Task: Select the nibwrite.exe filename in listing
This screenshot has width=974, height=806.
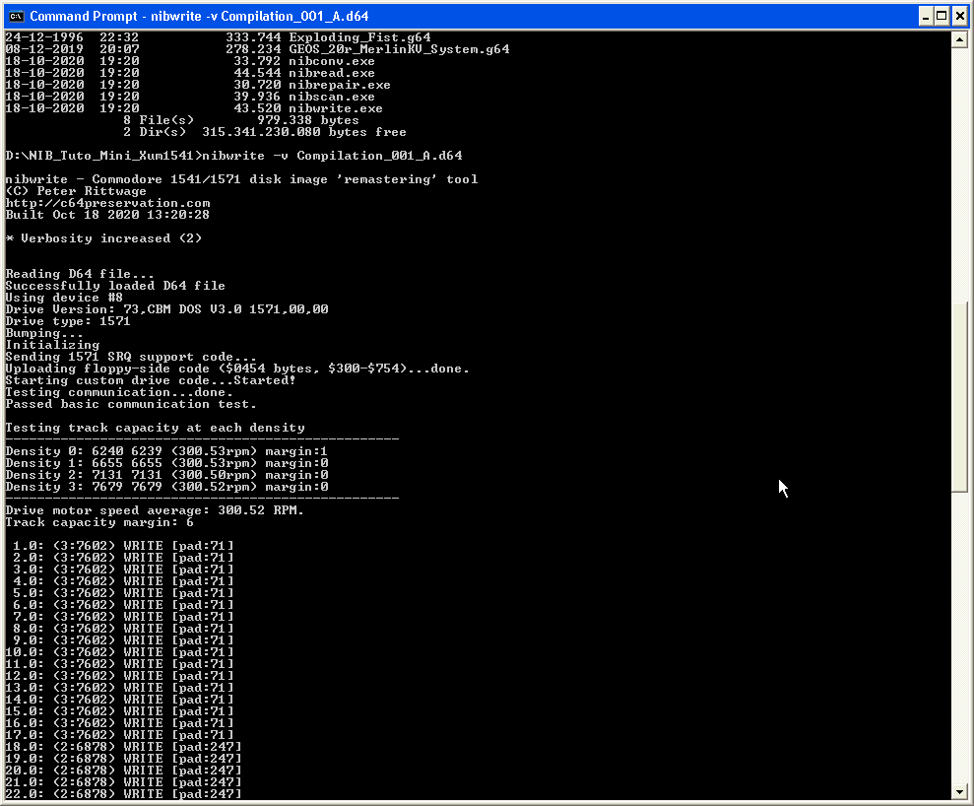Action: (x=336, y=108)
